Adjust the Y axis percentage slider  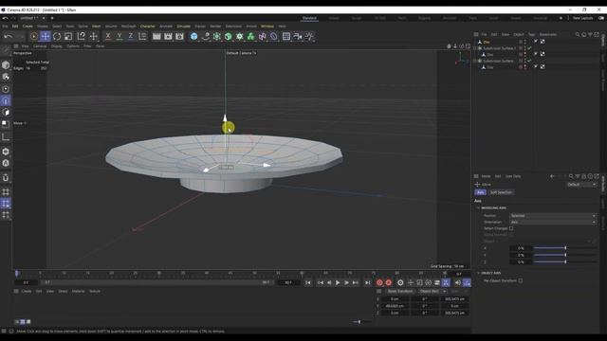tap(565, 255)
